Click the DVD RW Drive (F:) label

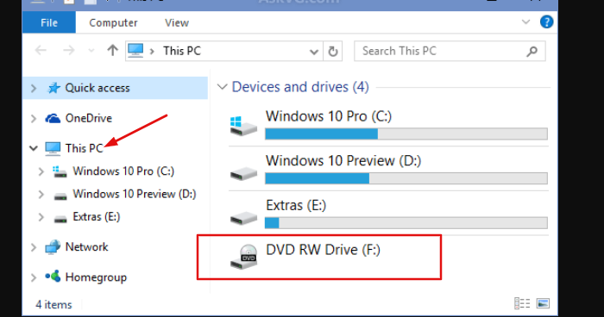point(323,250)
